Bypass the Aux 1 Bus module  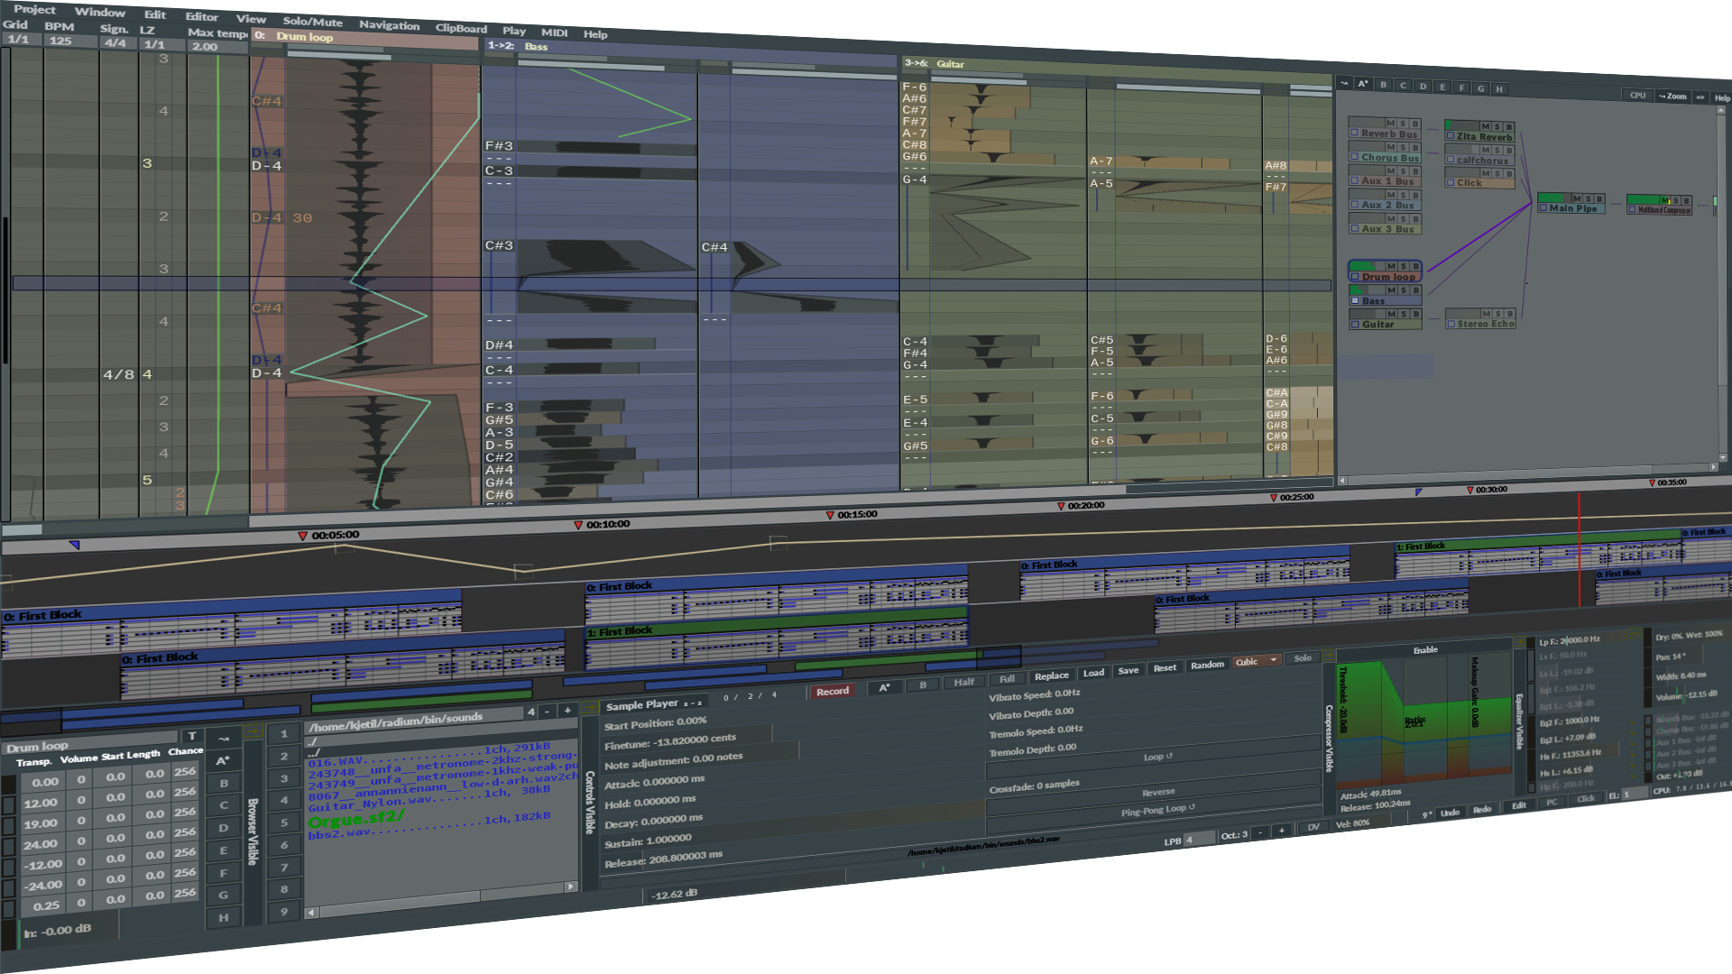coord(1415,171)
